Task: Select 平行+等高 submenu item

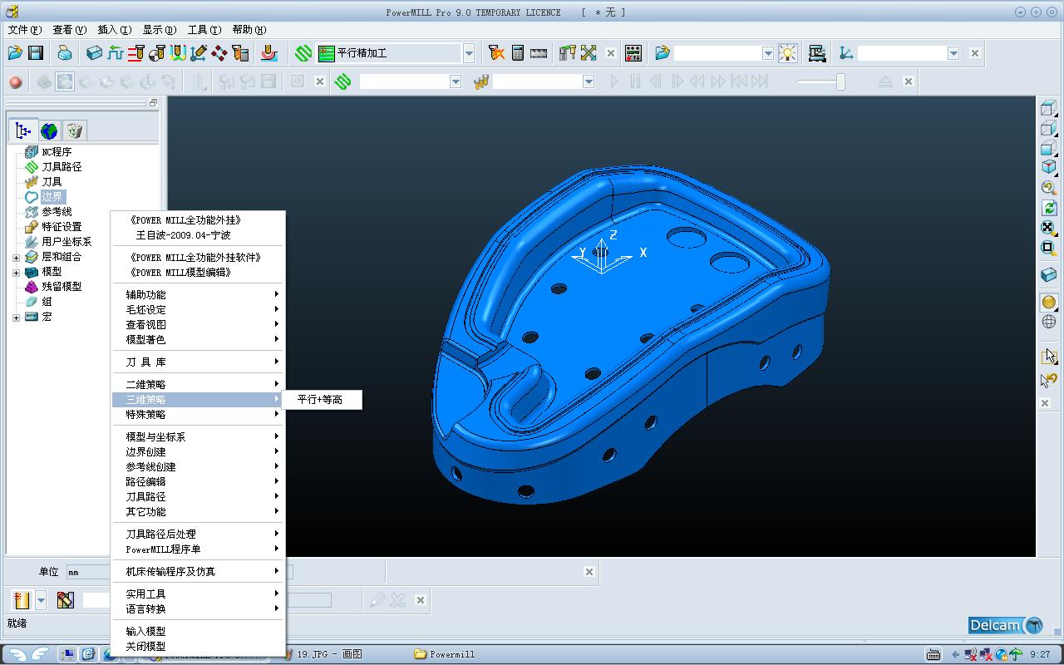Action: 321,400
